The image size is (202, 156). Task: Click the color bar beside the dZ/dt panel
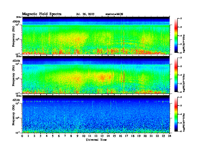coord(176,114)
